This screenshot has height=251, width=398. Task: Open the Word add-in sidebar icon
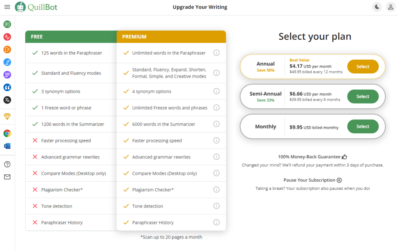[7, 146]
